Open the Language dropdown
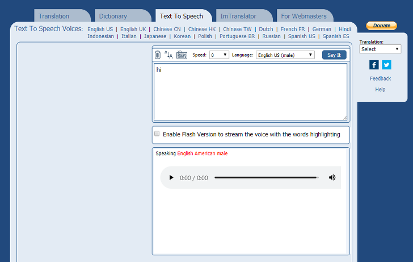Screen dimensions: 413x262 click(x=285, y=55)
